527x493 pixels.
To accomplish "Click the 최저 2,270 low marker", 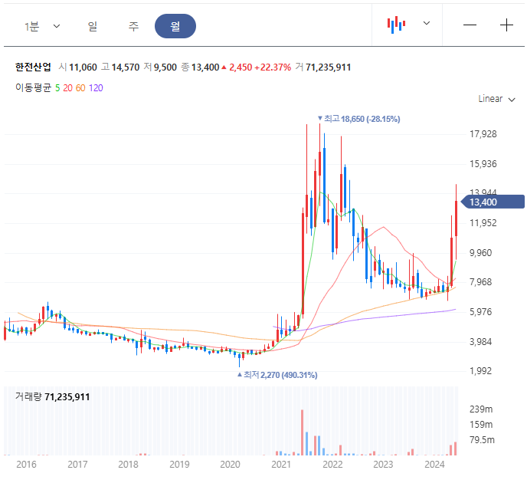I will [x=277, y=375].
